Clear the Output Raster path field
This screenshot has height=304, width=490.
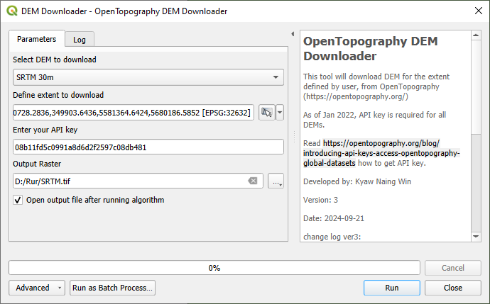[253, 181]
